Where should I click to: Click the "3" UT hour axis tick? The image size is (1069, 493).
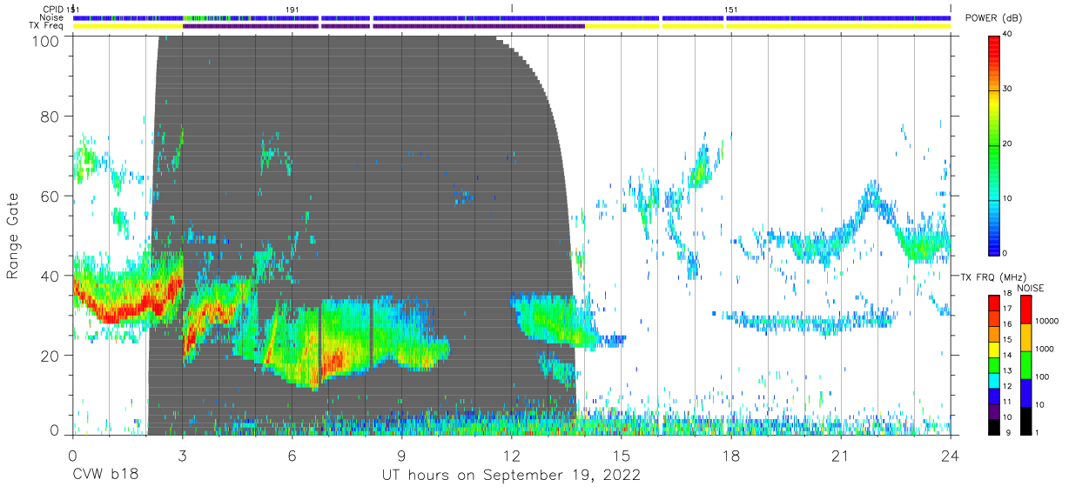[182, 455]
